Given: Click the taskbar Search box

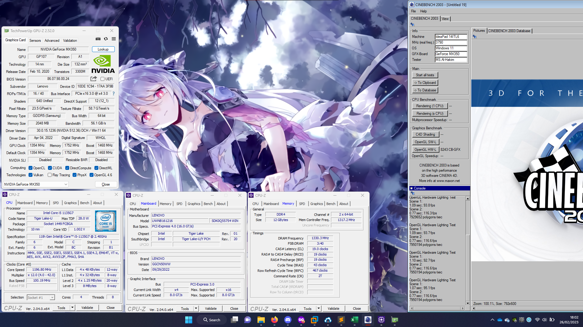Looking at the screenshot, I should coord(212,320).
